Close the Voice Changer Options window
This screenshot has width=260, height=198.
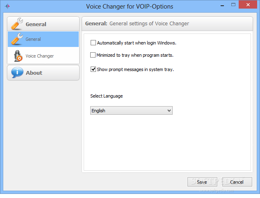(248, 4)
